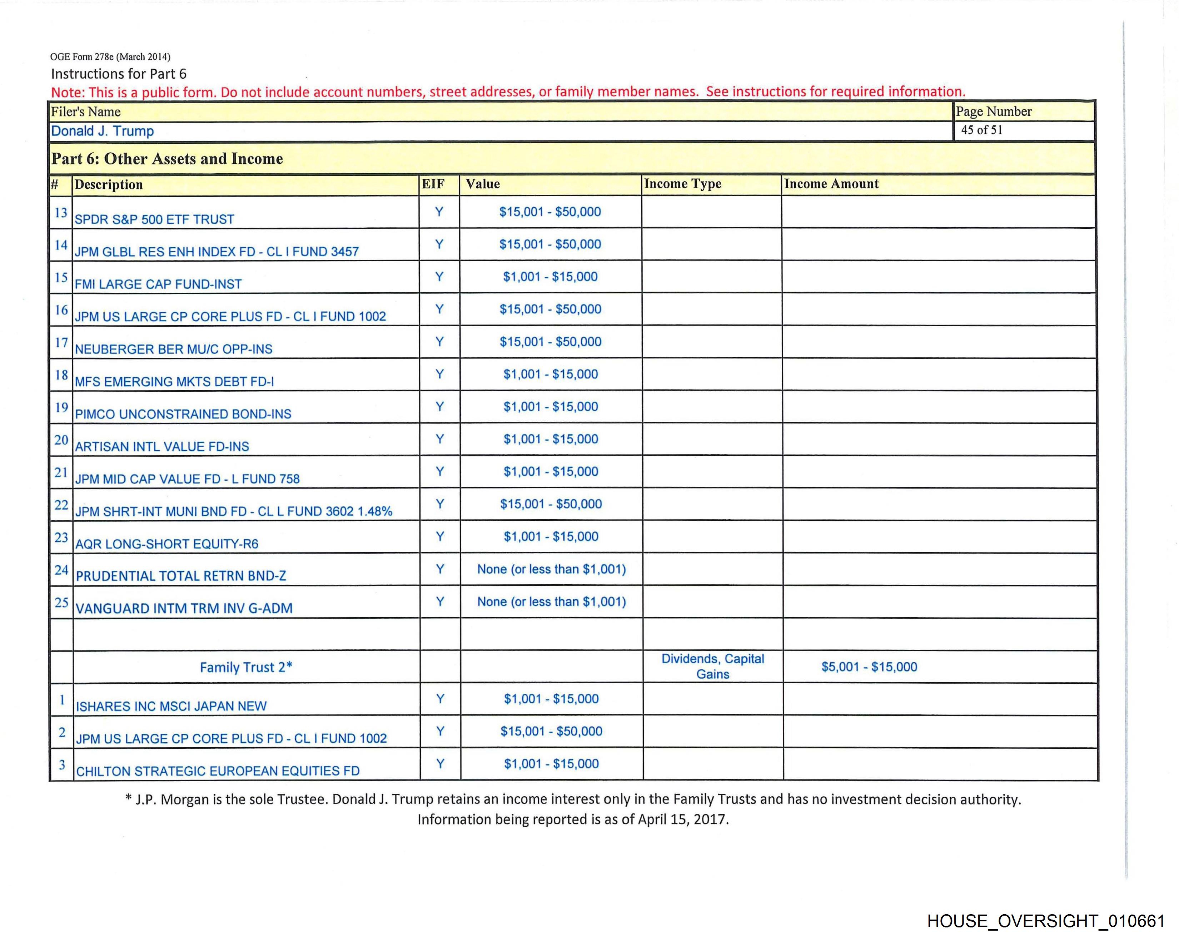Viewport: 1179px width, 936px height.
Task: Select the VANGUARD INTM TRM INV G-ADM entry
Action: (x=184, y=608)
